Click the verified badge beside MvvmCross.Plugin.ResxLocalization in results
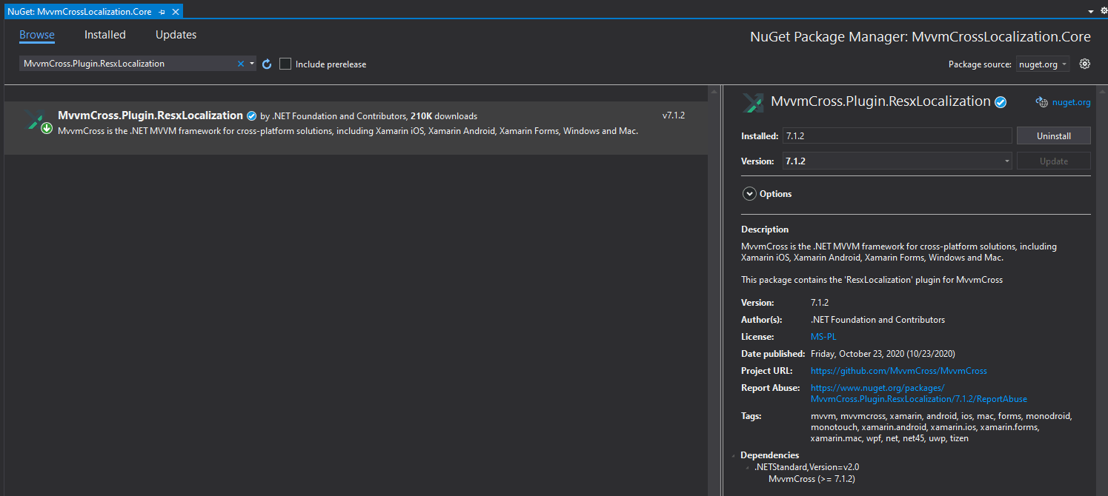Image resolution: width=1108 pixels, height=496 pixels. pos(251,115)
